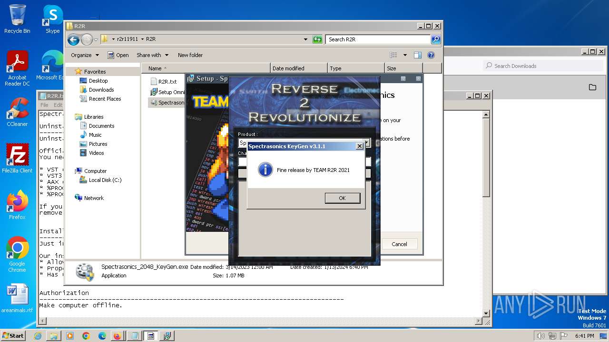609x342 pixels.
Task: Click Open in the Explorer toolbar
Action: [x=118, y=55]
